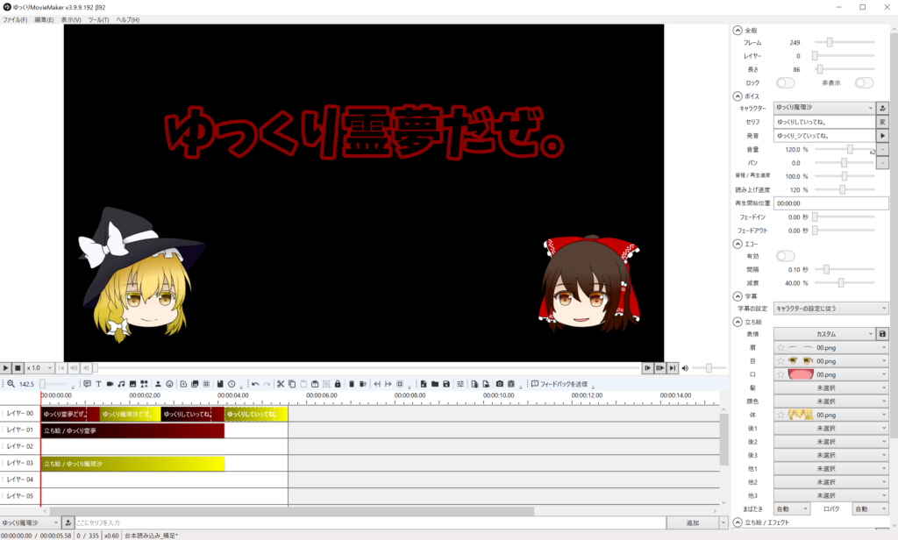The image size is (898, 540).
Task: Click the scissors cut icon
Action: pos(281,384)
